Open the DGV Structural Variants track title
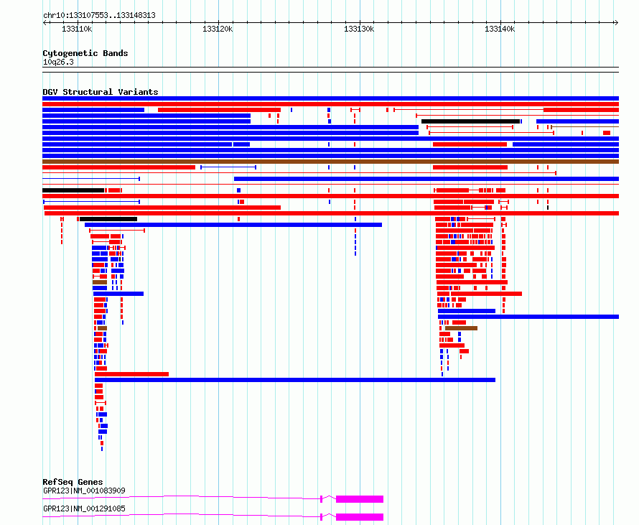The image size is (639, 525). pyautogui.click(x=101, y=92)
